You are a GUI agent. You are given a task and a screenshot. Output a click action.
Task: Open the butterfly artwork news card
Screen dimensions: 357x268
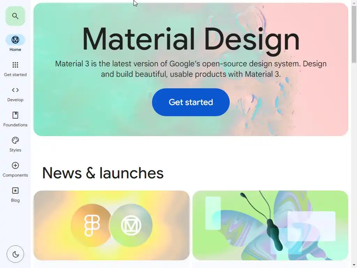(x=270, y=225)
